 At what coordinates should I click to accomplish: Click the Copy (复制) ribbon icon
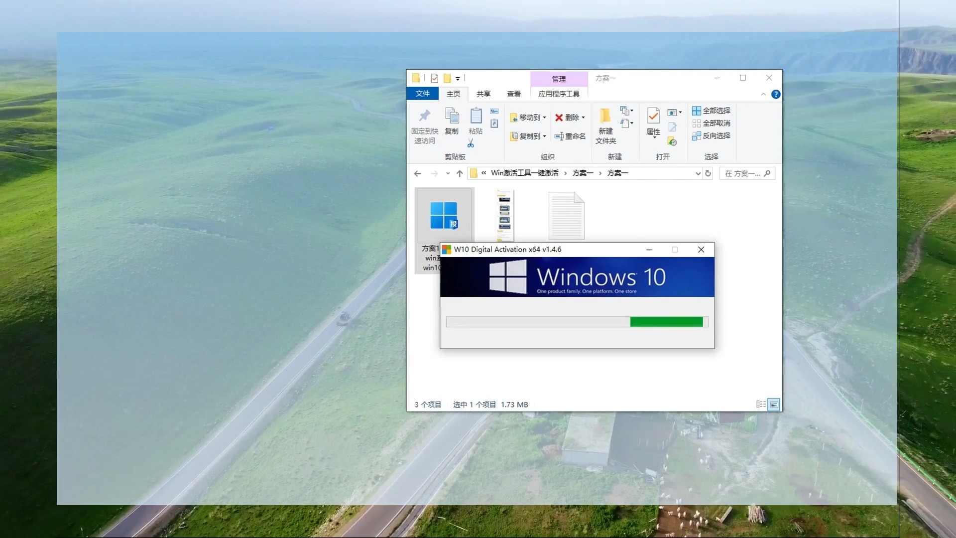point(452,116)
